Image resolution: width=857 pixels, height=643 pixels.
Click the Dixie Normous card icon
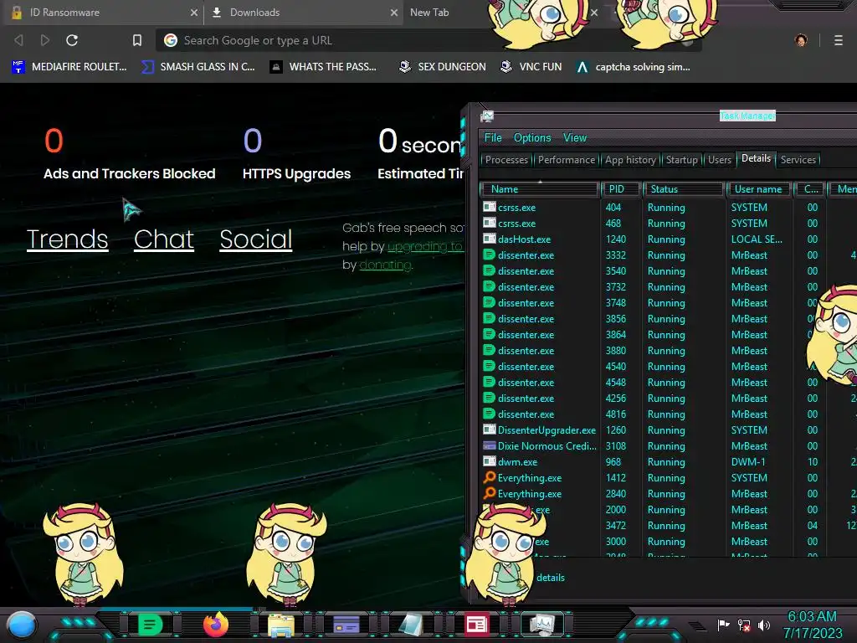coord(489,445)
